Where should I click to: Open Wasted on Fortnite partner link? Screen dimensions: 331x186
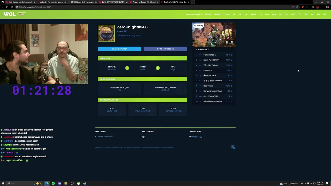click(105, 136)
